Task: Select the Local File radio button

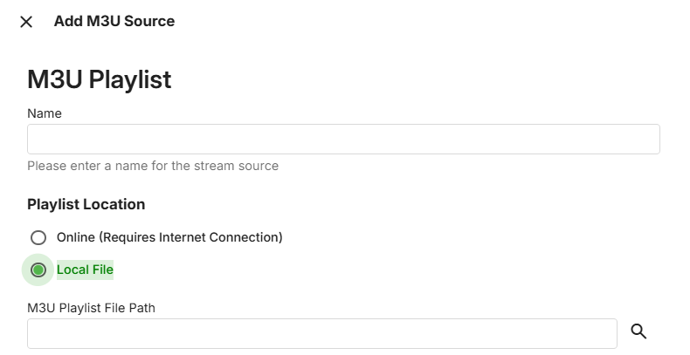Action: click(x=38, y=270)
